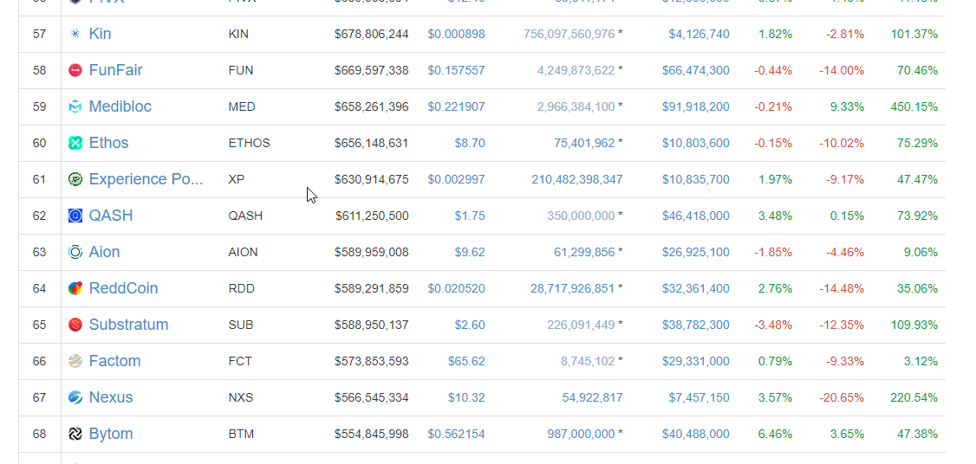Open the Ethos coin page link

pyautogui.click(x=109, y=143)
